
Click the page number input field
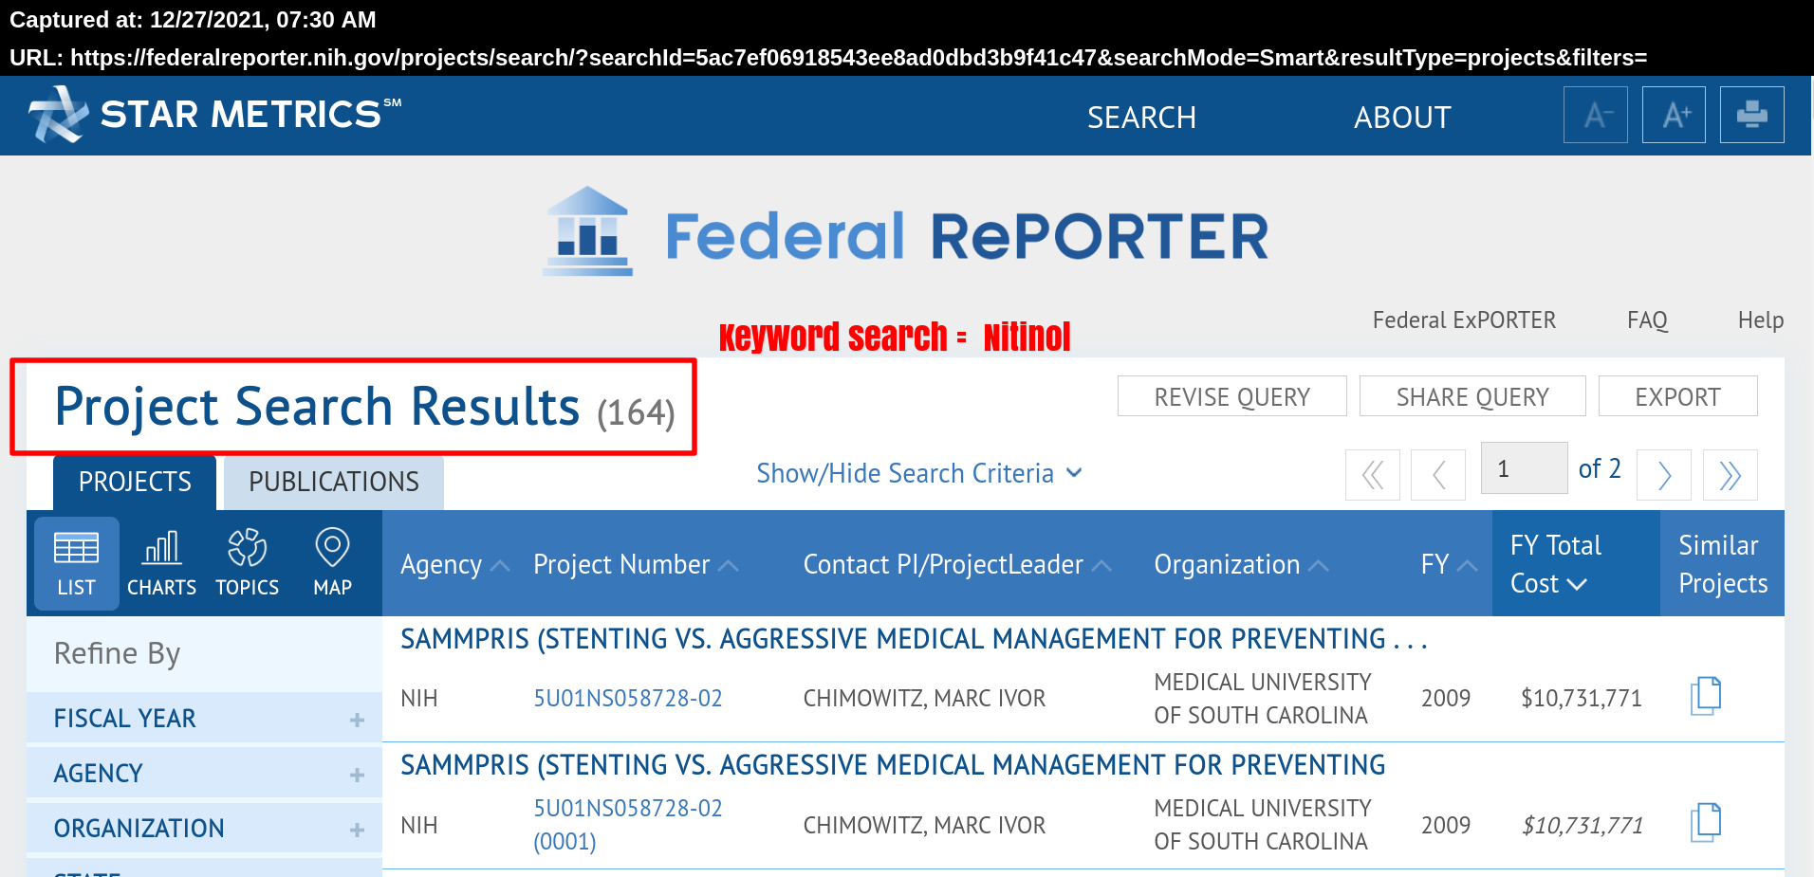[x=1525, y=468]
